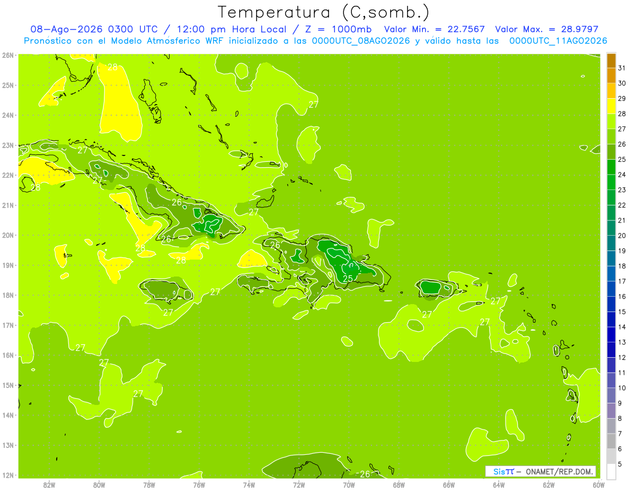
Task: Click the contour label 25 over Hispaniola
Action: (348, 278)
